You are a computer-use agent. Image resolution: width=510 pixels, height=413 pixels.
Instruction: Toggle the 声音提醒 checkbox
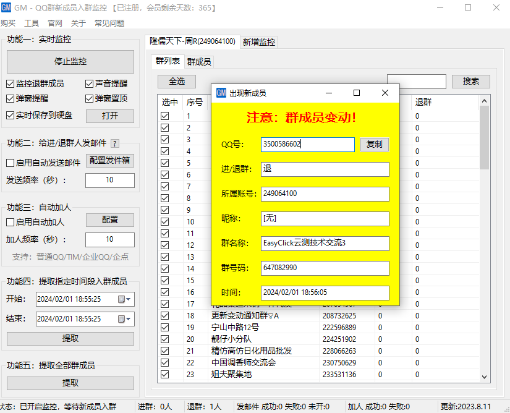(x=89, y=85)
